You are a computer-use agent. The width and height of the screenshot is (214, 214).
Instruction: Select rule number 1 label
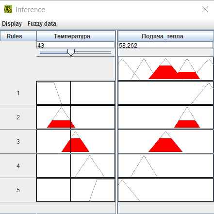click(18, 93)
